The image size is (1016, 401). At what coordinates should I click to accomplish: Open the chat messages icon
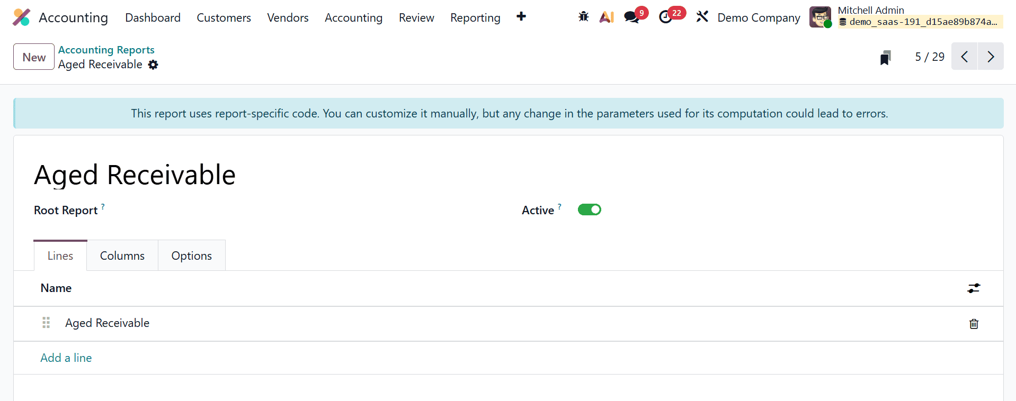[x=631, y=17]
